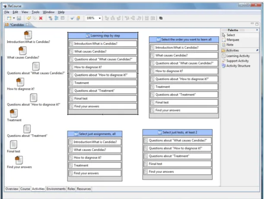Click the red X Delete icon
This screenshot has height=199, width=264.
(41, 18)
